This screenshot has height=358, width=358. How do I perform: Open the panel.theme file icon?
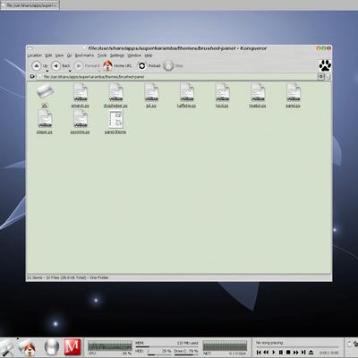[115, 119]
